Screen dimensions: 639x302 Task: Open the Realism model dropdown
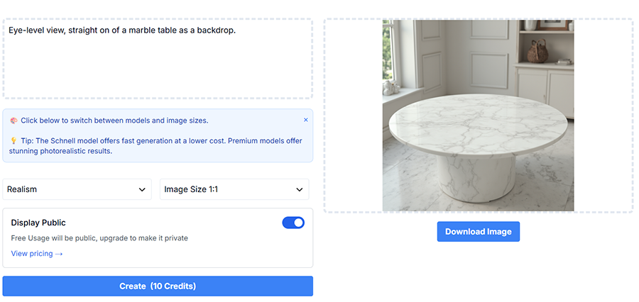tap(77, 189)
